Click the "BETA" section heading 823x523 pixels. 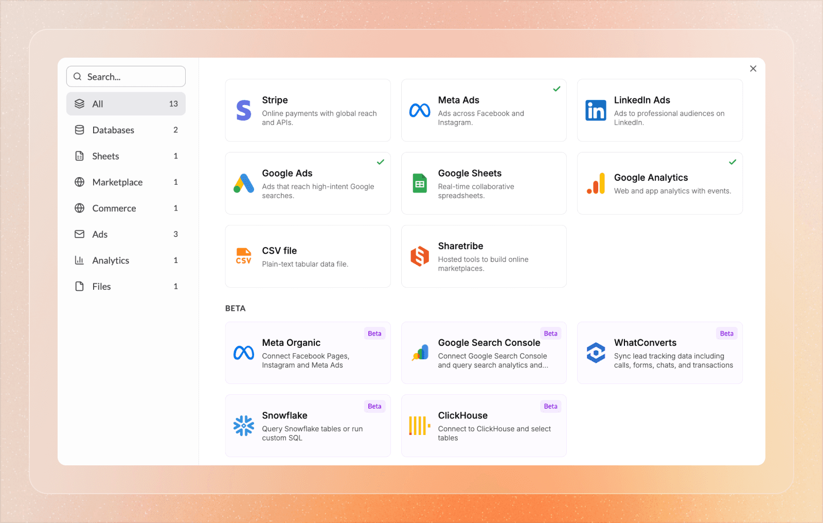(x=236, y=308)
